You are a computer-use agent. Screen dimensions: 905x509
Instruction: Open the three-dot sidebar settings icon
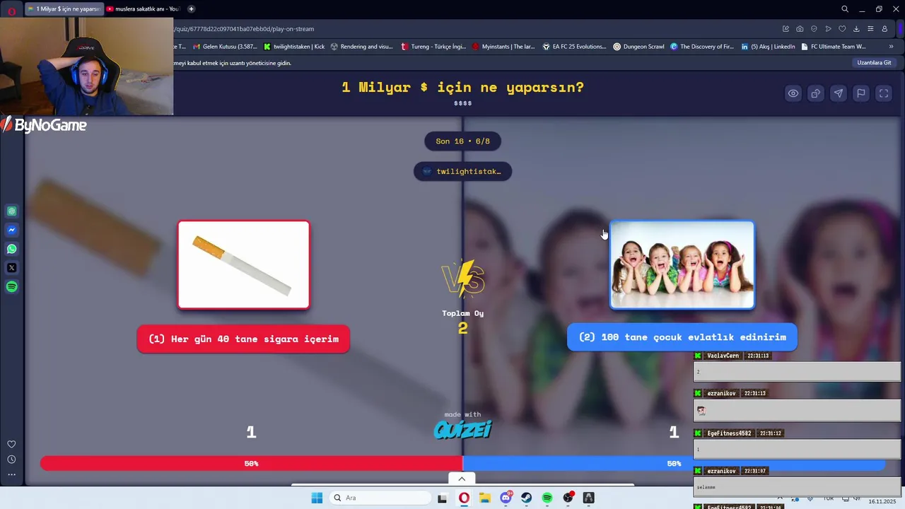coord(11,474)
